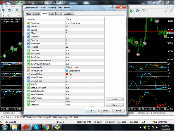
Task: Click the arrowsIdentifier string type icon
Action: pos(29,67)
